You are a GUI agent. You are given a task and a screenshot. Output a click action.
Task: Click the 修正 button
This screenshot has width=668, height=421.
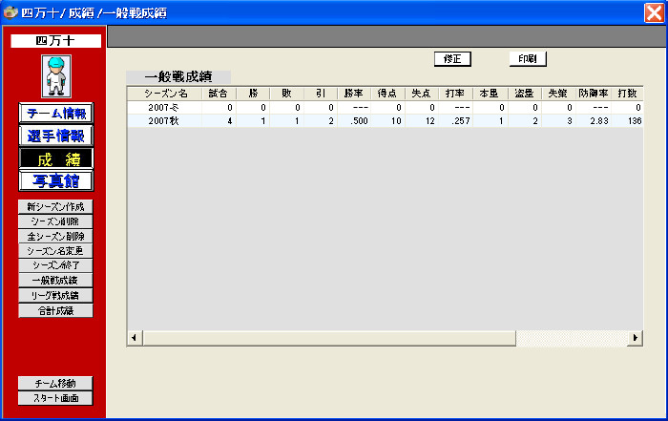coord(452,59)
